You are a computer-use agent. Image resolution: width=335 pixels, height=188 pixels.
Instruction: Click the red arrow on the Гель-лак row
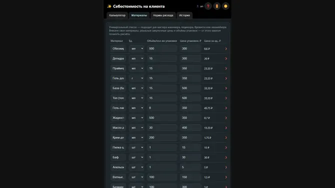pos(226,108)
